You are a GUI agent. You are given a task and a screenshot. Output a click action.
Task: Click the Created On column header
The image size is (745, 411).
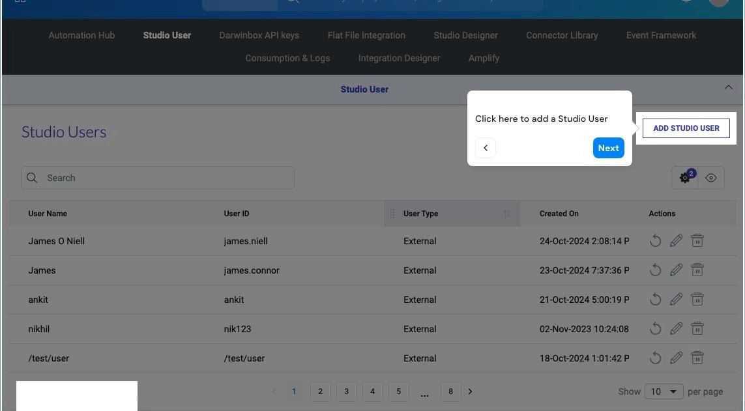[x=559, y=214]
